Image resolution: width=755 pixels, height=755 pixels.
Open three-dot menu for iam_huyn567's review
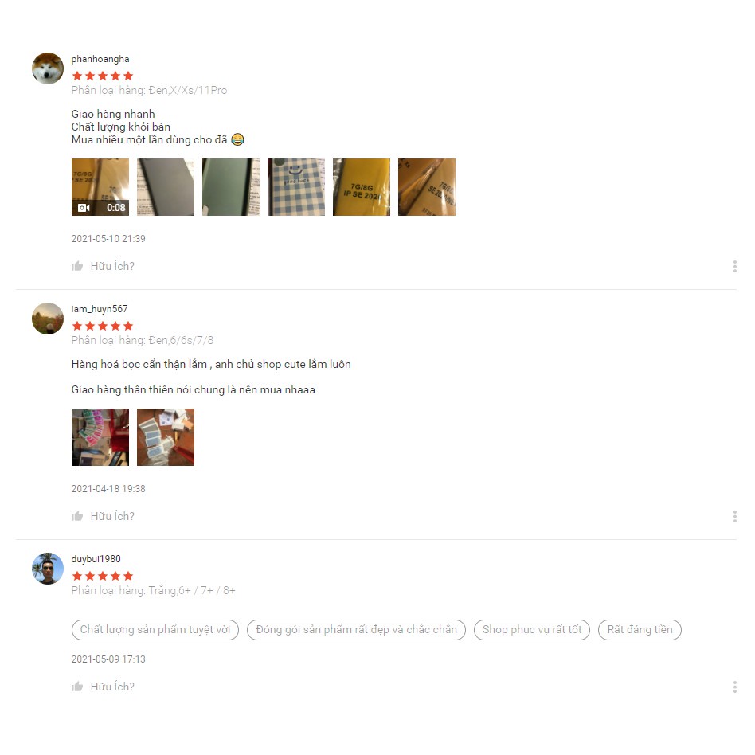pos(735,516)
